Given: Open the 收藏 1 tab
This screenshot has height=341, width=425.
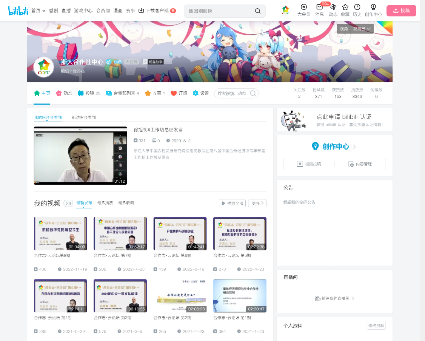Looking at the screenshot, I should (155, 93).
